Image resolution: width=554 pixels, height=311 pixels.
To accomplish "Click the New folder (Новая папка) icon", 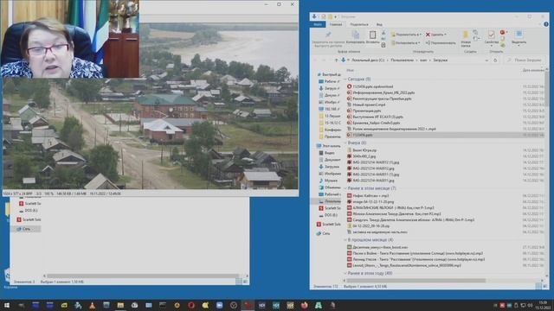I will click(x=466, y=35).
